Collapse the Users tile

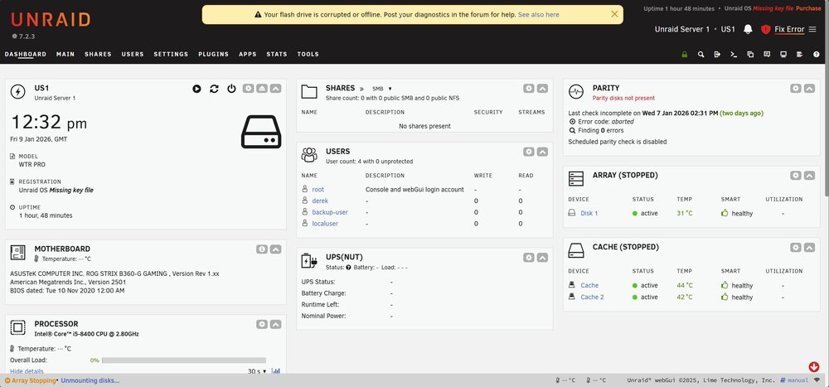[x=542, y=152]
